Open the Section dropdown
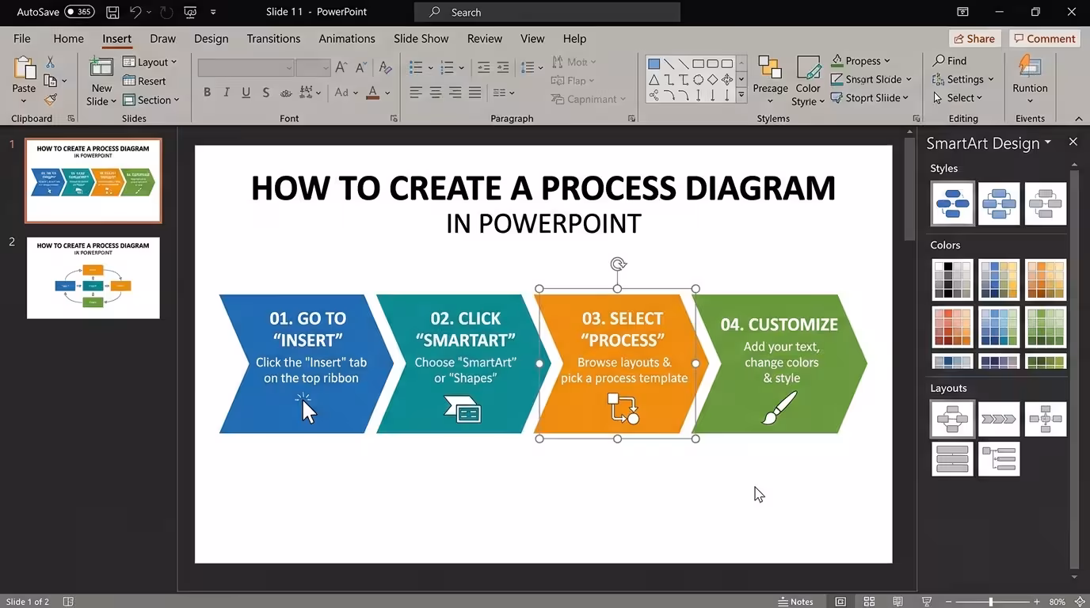The image size is (1090, 608). pos(151,100)
